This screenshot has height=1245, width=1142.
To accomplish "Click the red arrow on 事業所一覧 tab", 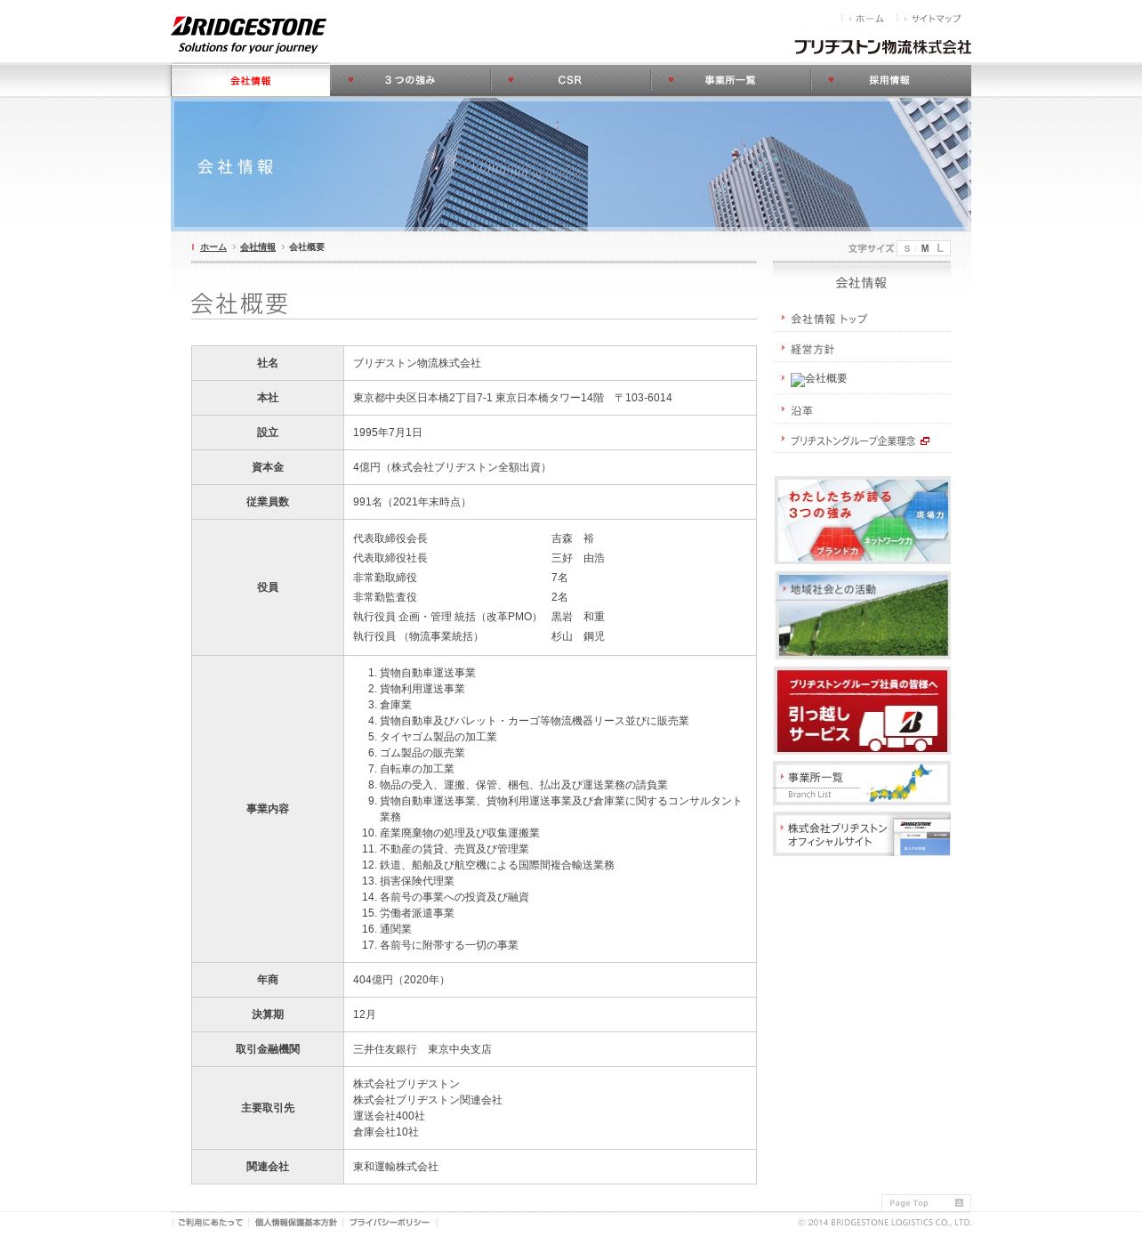I will (672, 80).
